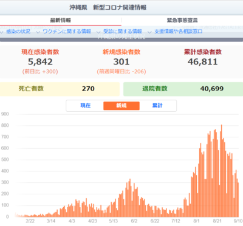The width and height of the screenshot is (243, 226).
Task: Click the 8/21 x-axis date label
Action: pos(217,221)
